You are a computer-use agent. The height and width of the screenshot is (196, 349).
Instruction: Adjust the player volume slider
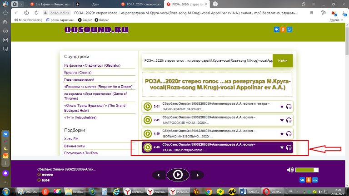pyautogui.click(x=307, y=170)
